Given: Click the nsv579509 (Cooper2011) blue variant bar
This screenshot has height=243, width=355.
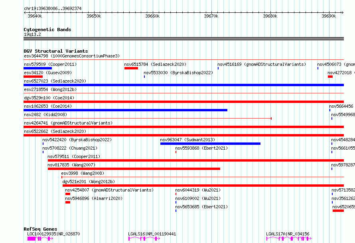Looking at the screenshot, I should coord(38,68).
